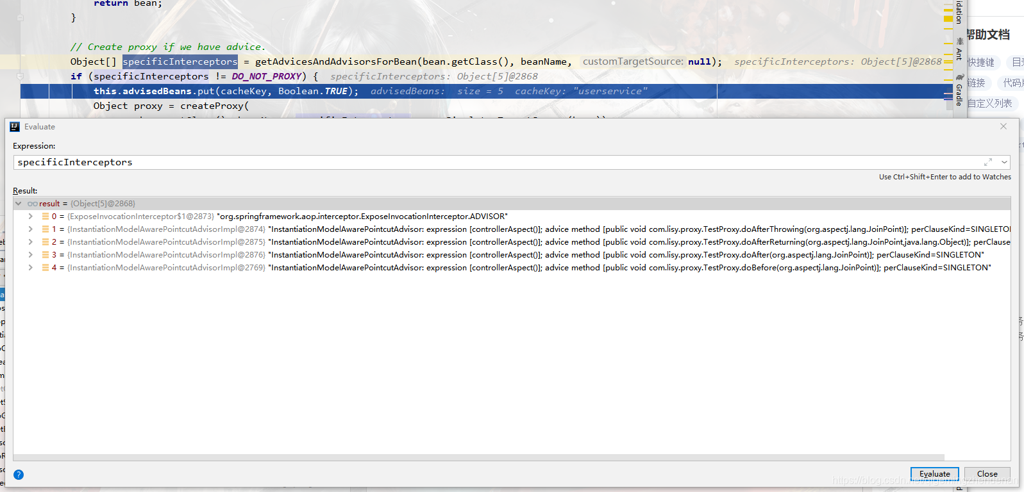1024x492 pixels.
Task: Click the 'Use Ctrl+Shift+Enter to add to Watches' hint
Action: [945, 177]
